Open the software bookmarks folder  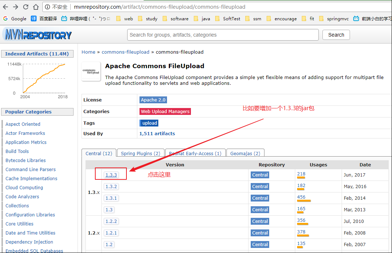pyautogui.click(x=175, y=19)
